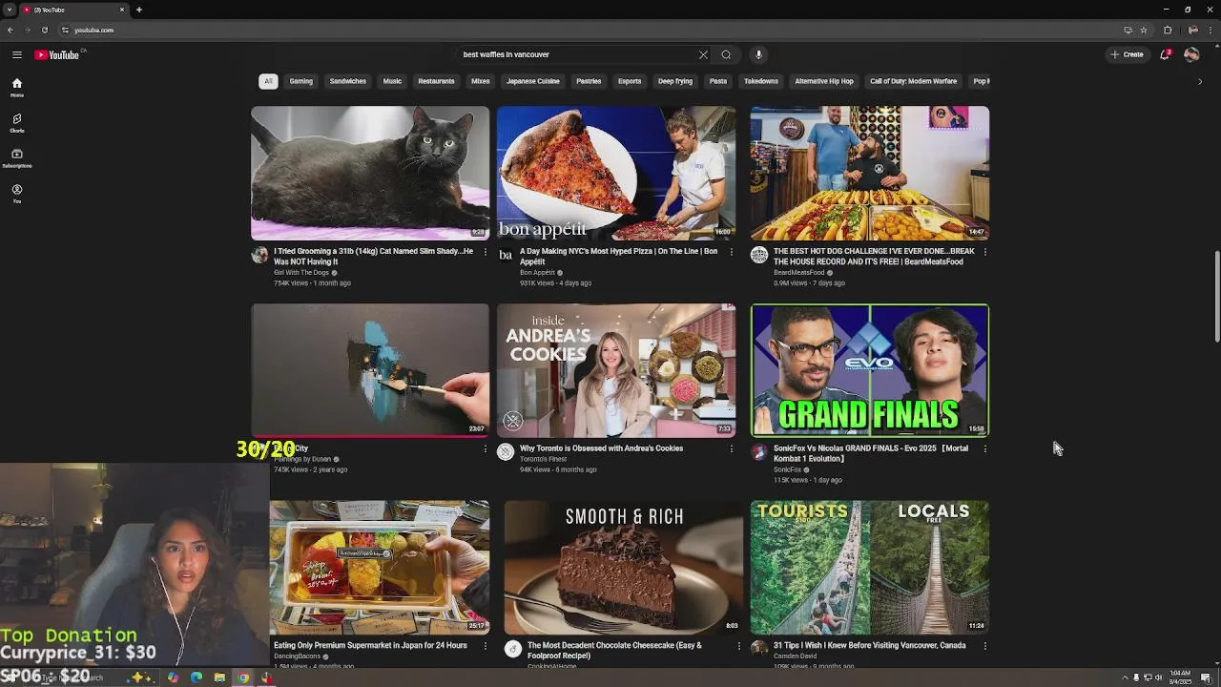This screenshot has height=687, width=1221.
Task: Select the Deep frying chip
Action: 674,81
